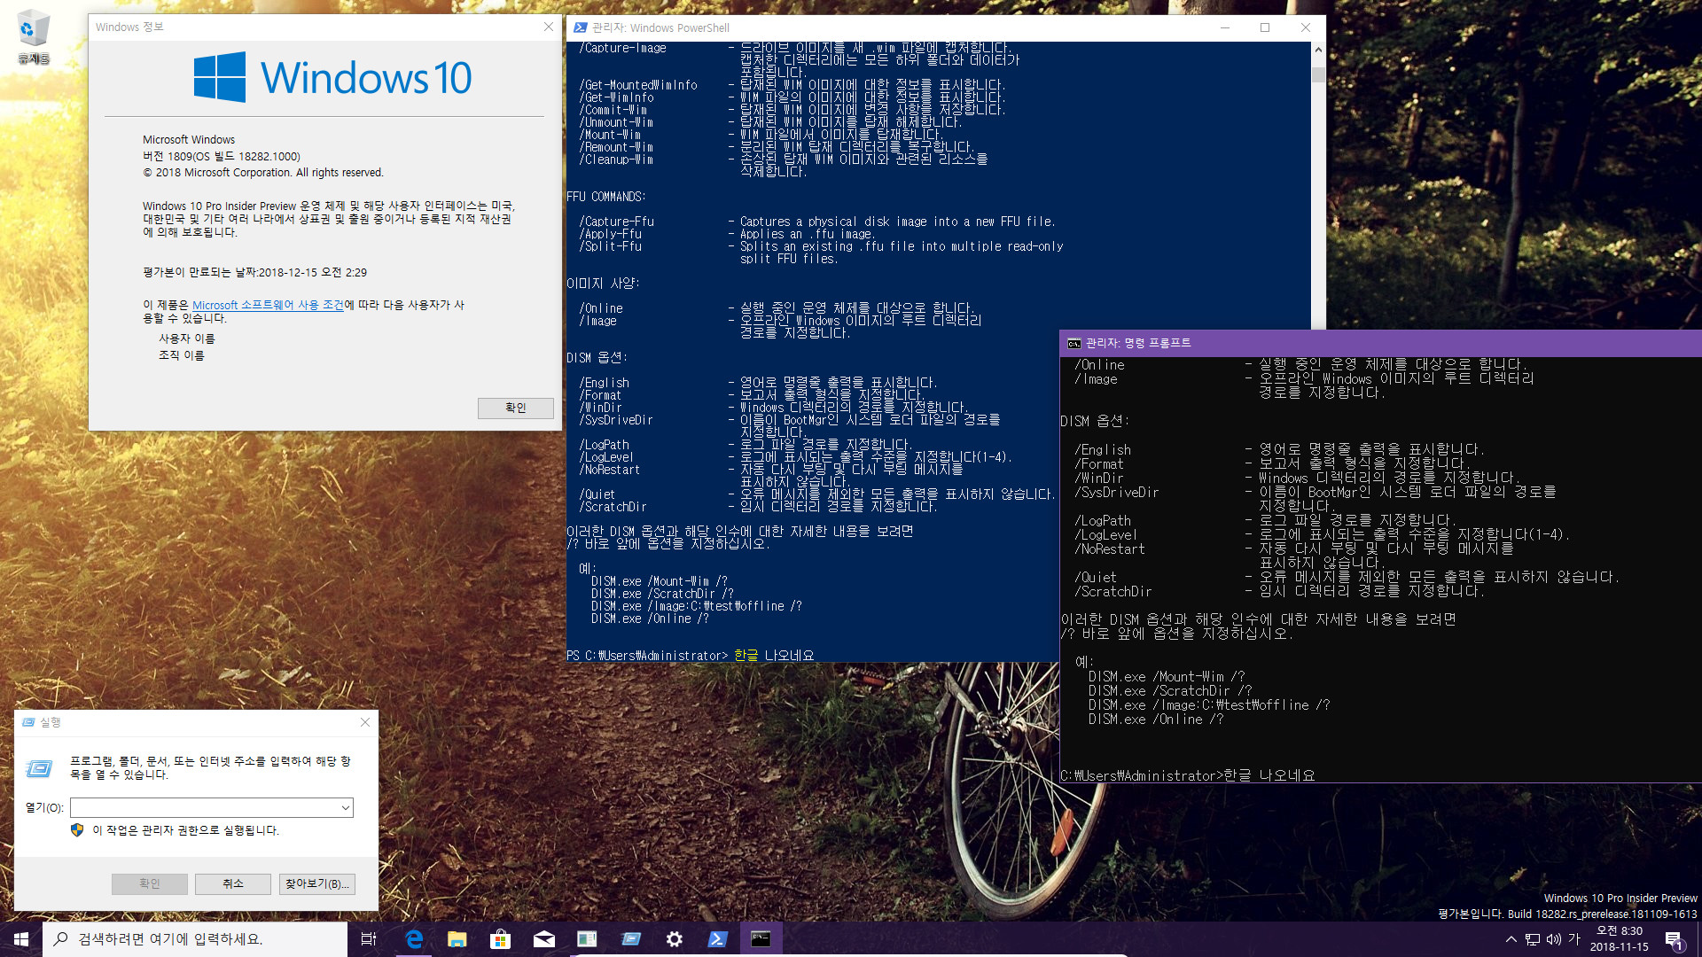Click the PowerShell prompt line PS C:\Users\Administrator>
The height and width of the screenshot is (957, 1702).
646,656
